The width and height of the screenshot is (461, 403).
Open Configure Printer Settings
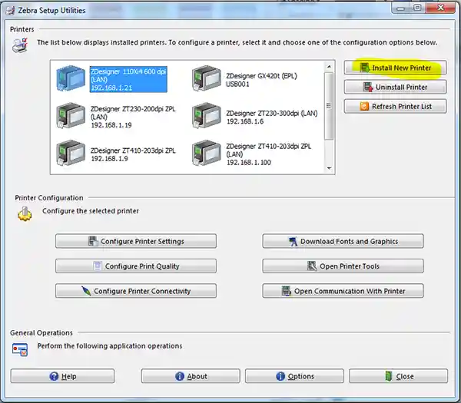click(136, 241)
